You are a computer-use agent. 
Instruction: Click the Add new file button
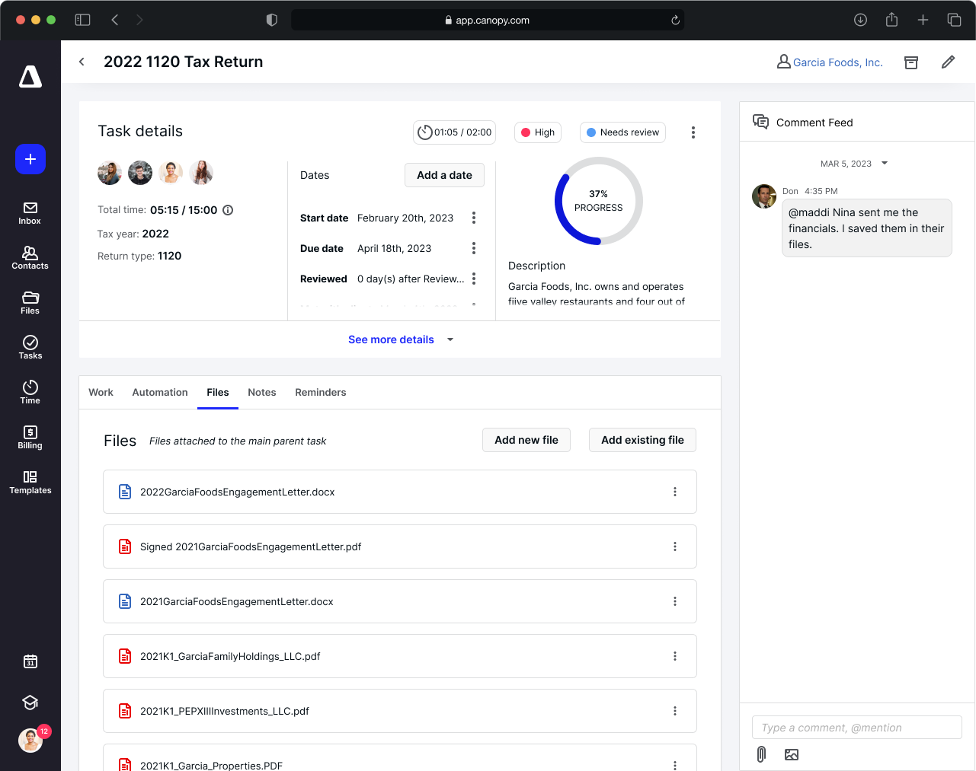[526, 440]
